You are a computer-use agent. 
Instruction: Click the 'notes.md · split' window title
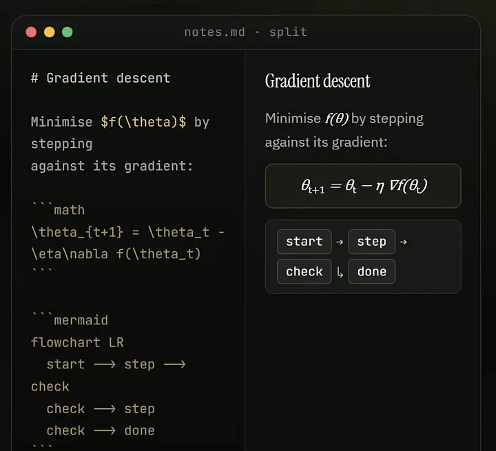coord(246,32)
